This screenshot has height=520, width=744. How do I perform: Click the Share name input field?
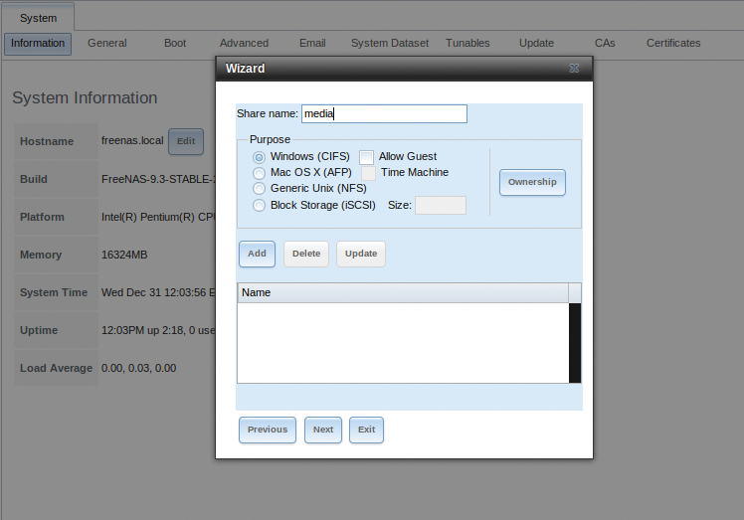[384, 114]
